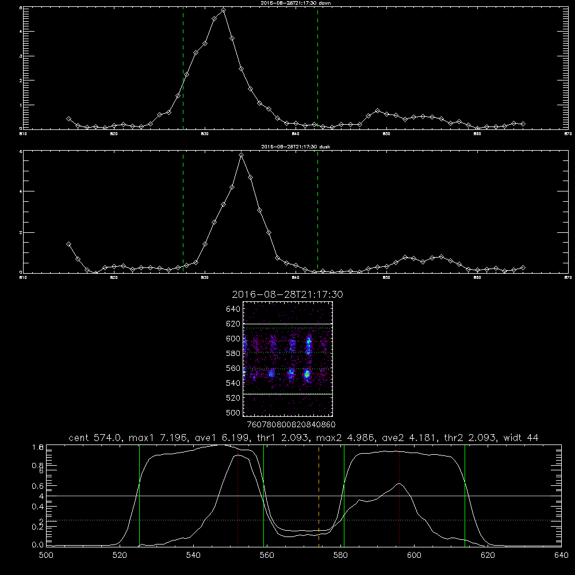Select the right green dashed line in the dusk plot
The height and width of the screenshot is (575, 575).
[x=317, y=212]
